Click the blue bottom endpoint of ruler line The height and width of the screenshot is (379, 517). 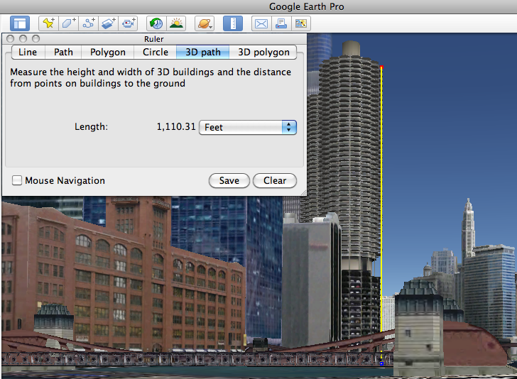pyautogui.click(x=381, y=363)
